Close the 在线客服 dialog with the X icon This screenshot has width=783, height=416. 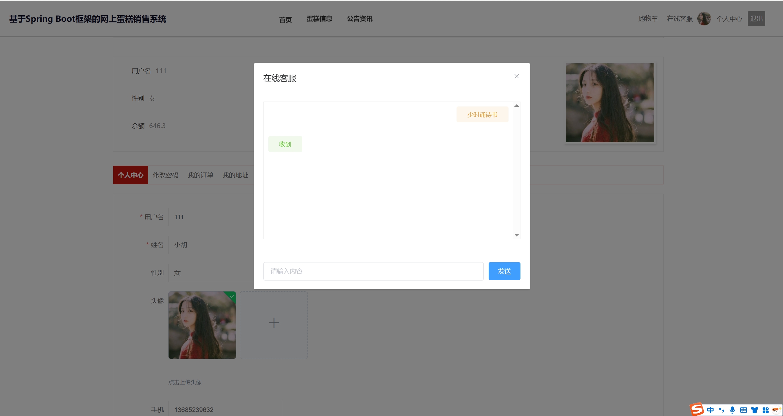pyautogui.click(x=516, y=76)
